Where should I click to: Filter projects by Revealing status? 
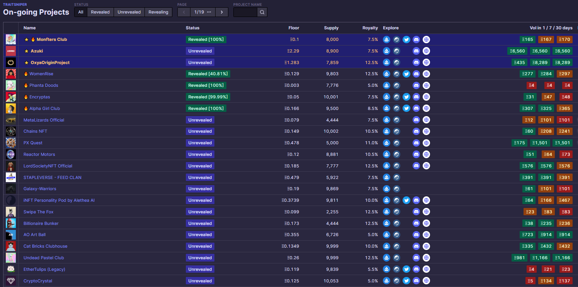coord(158,12)
